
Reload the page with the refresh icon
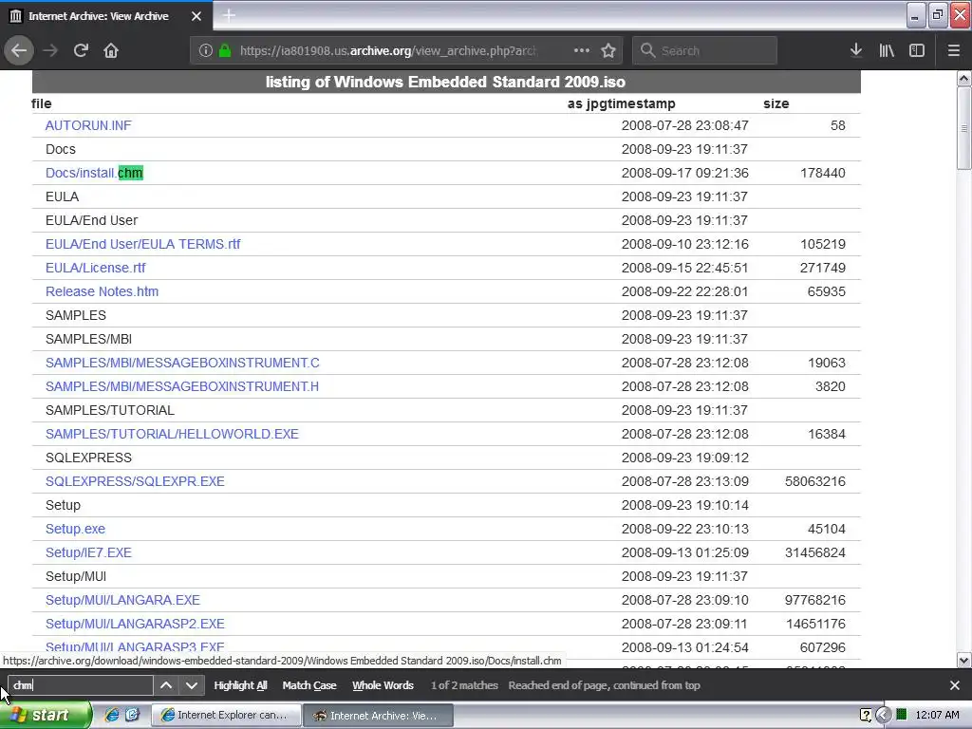tap(81, 50)
